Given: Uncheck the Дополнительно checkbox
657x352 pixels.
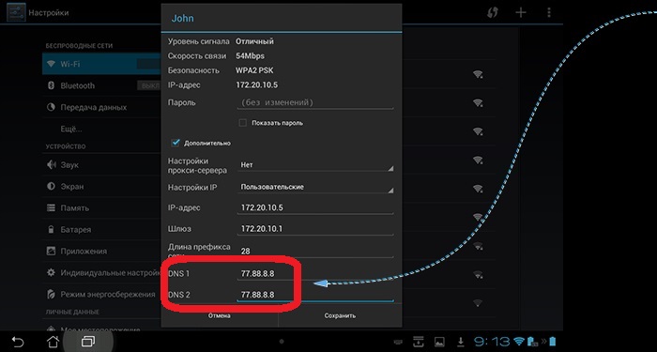Looking at the screenshot, I should coord(176,143).
